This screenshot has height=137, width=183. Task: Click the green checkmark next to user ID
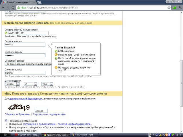pyautogui.click(x=6, y=33)
